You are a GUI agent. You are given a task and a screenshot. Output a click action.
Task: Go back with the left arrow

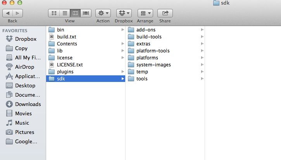(x=7, y=13)
